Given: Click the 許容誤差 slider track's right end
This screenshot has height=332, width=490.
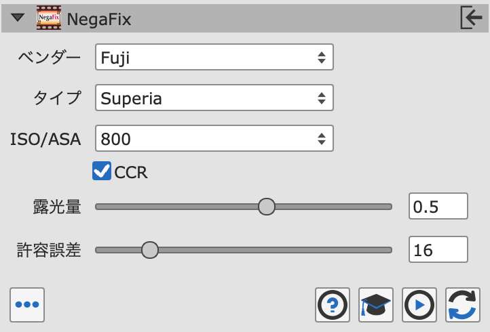Looking at the screenshot, I should click(x=388, y=250).
